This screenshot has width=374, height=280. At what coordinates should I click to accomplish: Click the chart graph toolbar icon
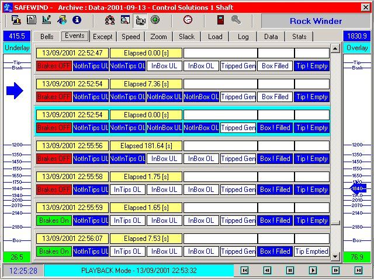tap(47, 20)
